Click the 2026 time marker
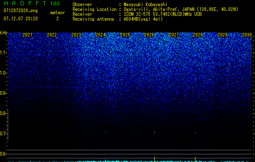Image resolution: width=255 pixels, height=162 pixels. 150,35
